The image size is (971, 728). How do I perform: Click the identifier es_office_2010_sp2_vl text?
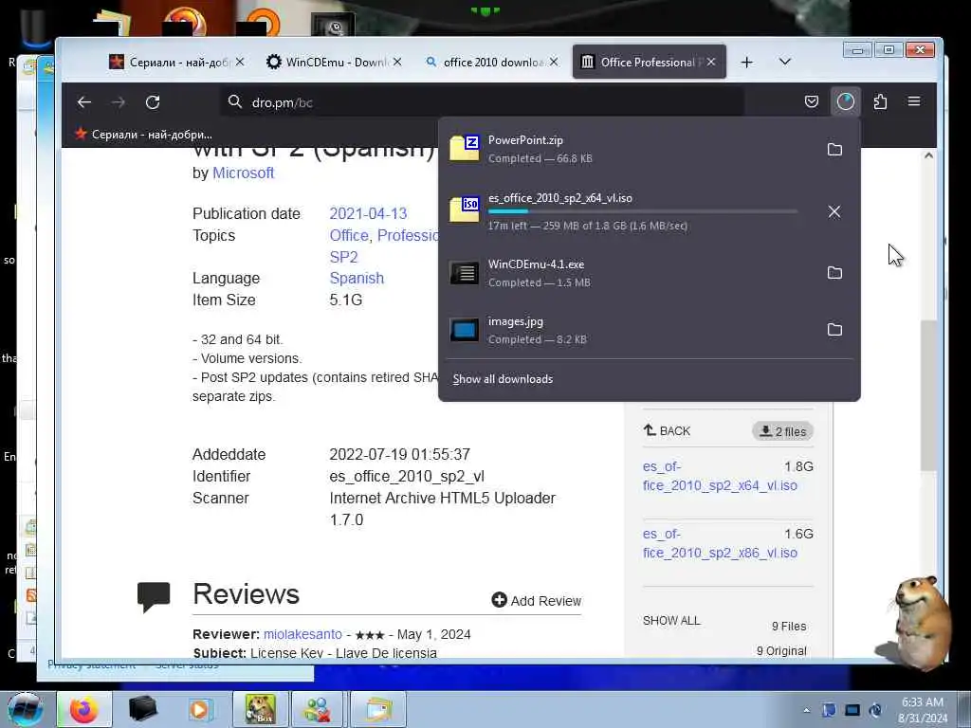tap(407, 476)
